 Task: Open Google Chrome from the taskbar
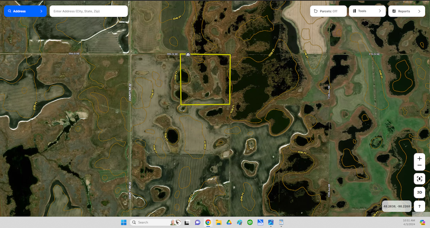pyautogui.click(x=208, y=222)
